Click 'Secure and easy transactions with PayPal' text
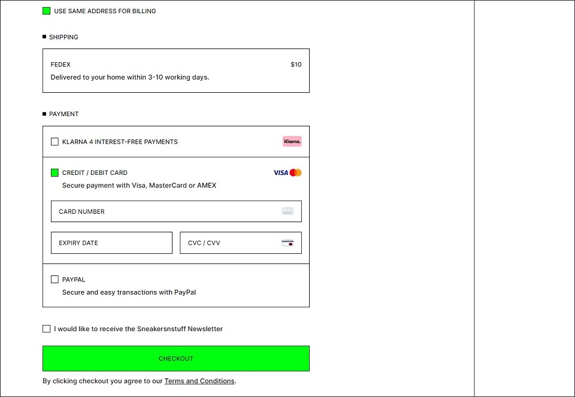The height and width of the screenshot is (397, 575). pos(129,293)
